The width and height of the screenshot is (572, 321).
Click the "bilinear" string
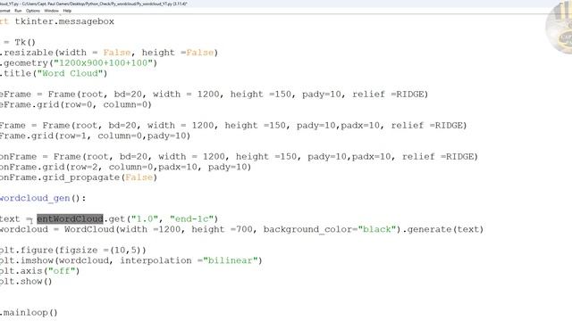tap(231, 260)
